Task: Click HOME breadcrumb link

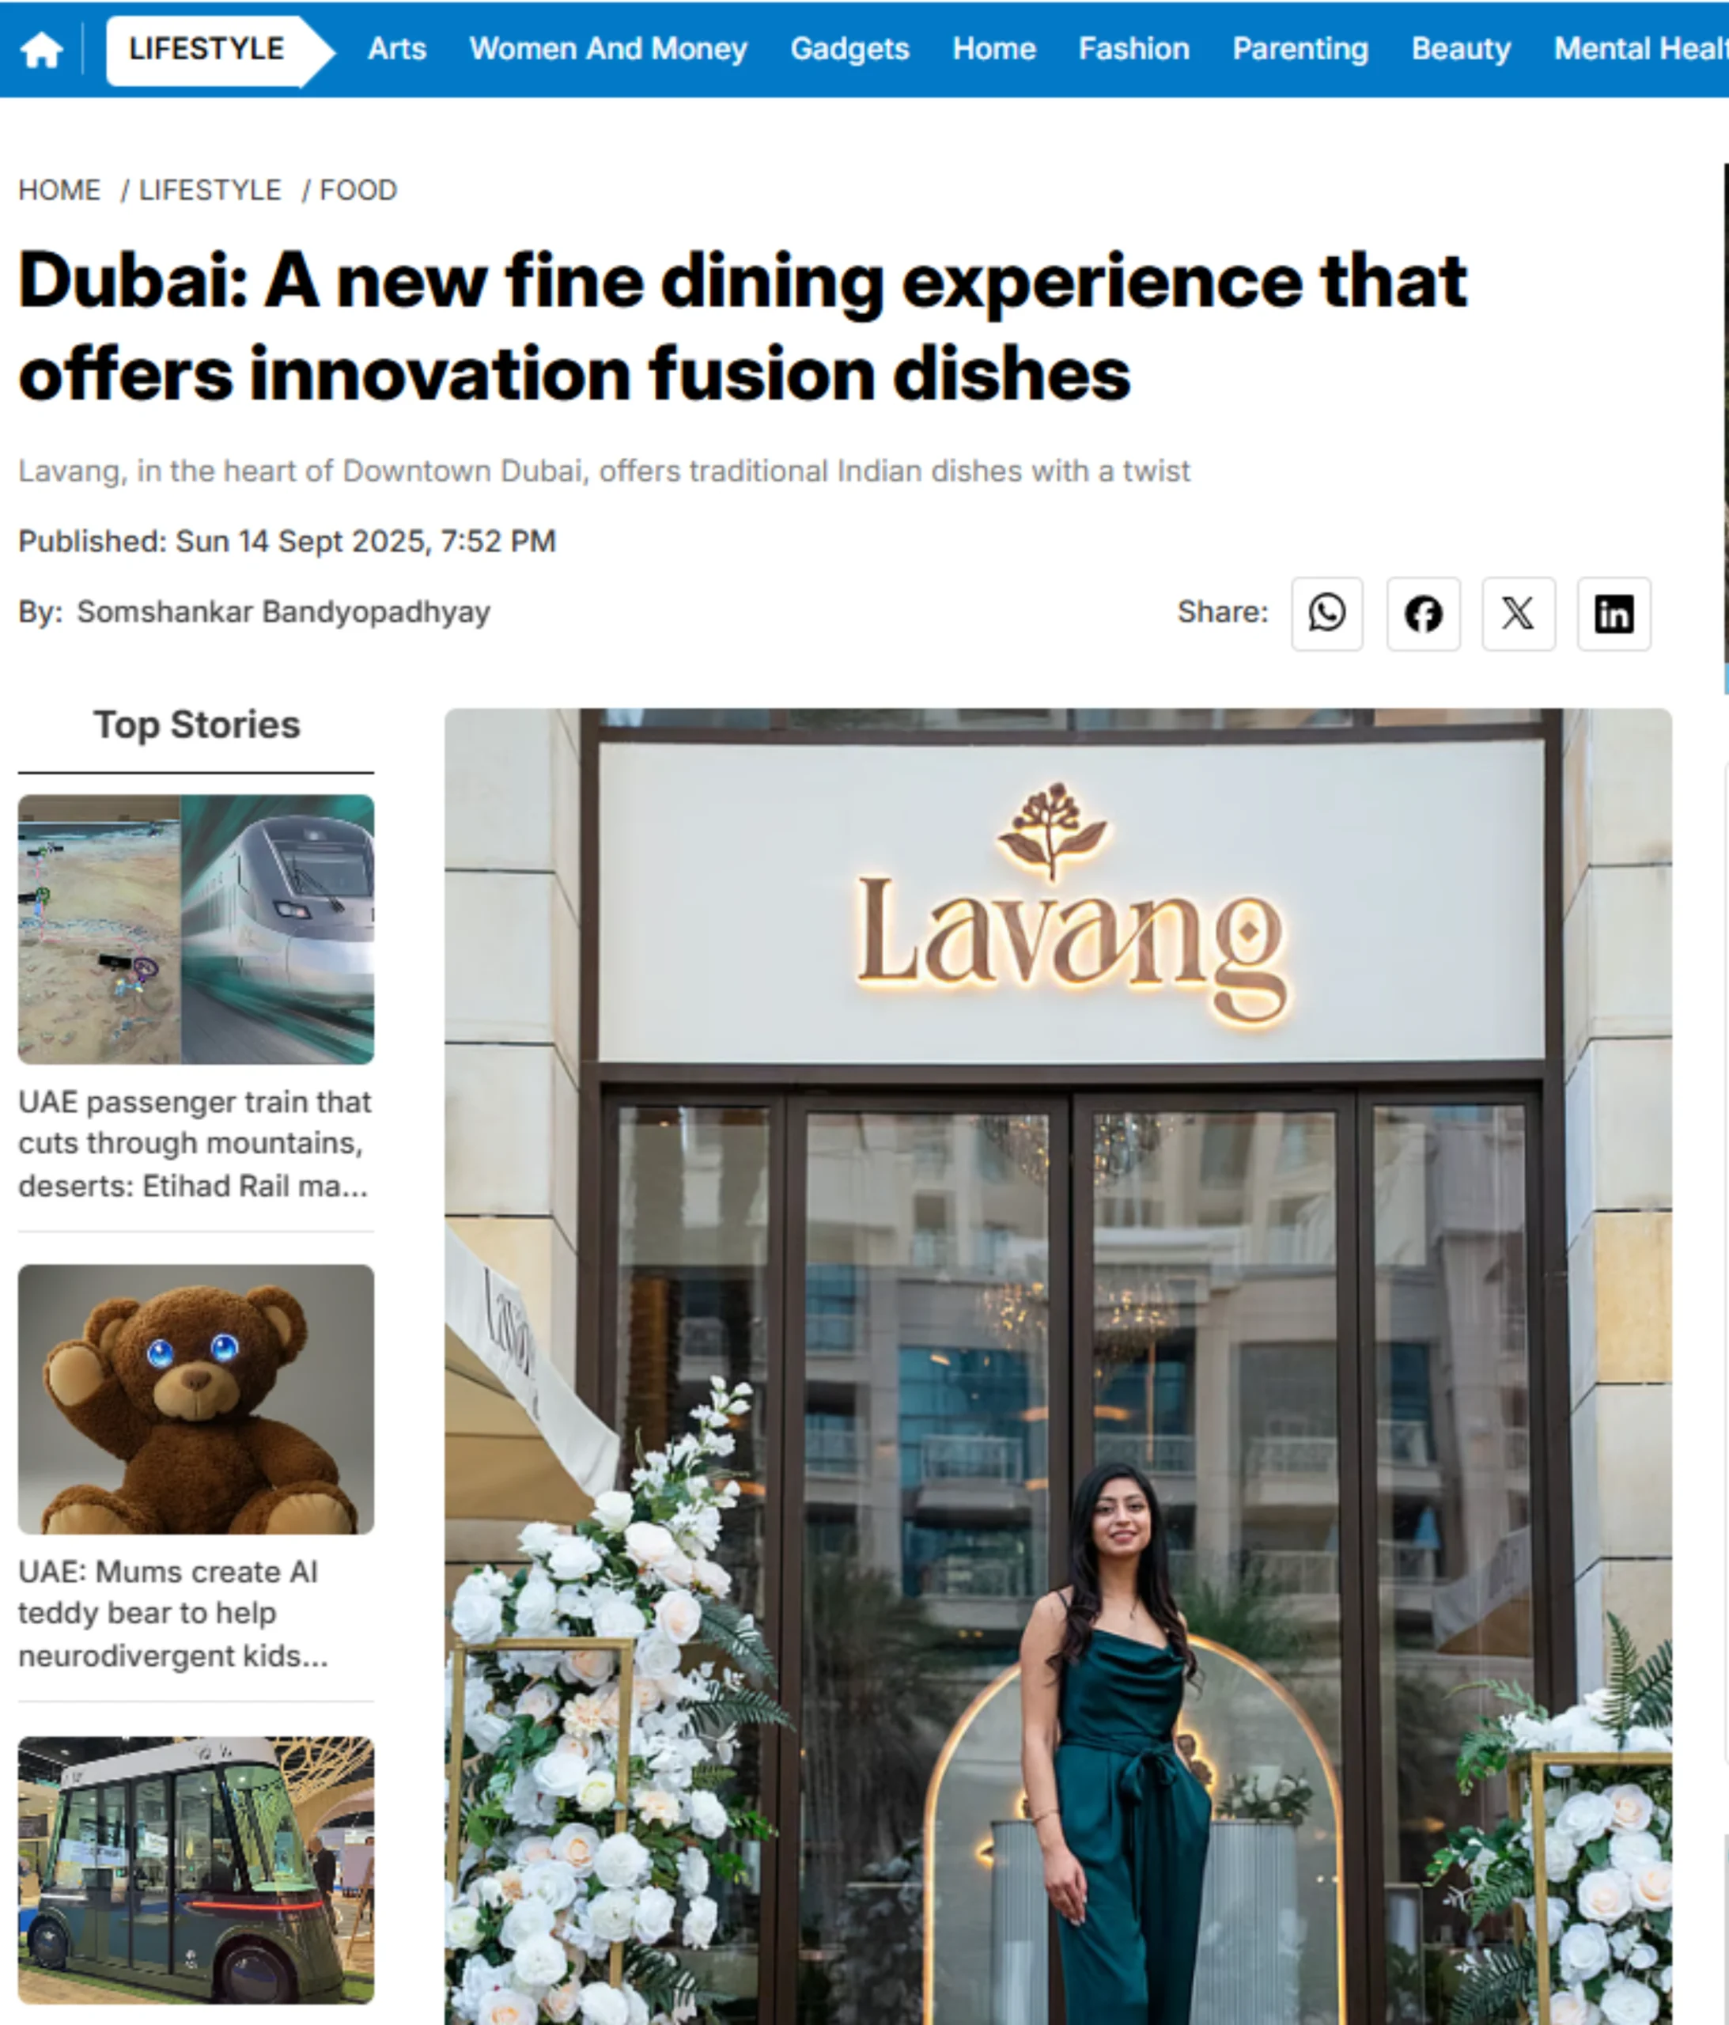Action: (x=59, y=190)
